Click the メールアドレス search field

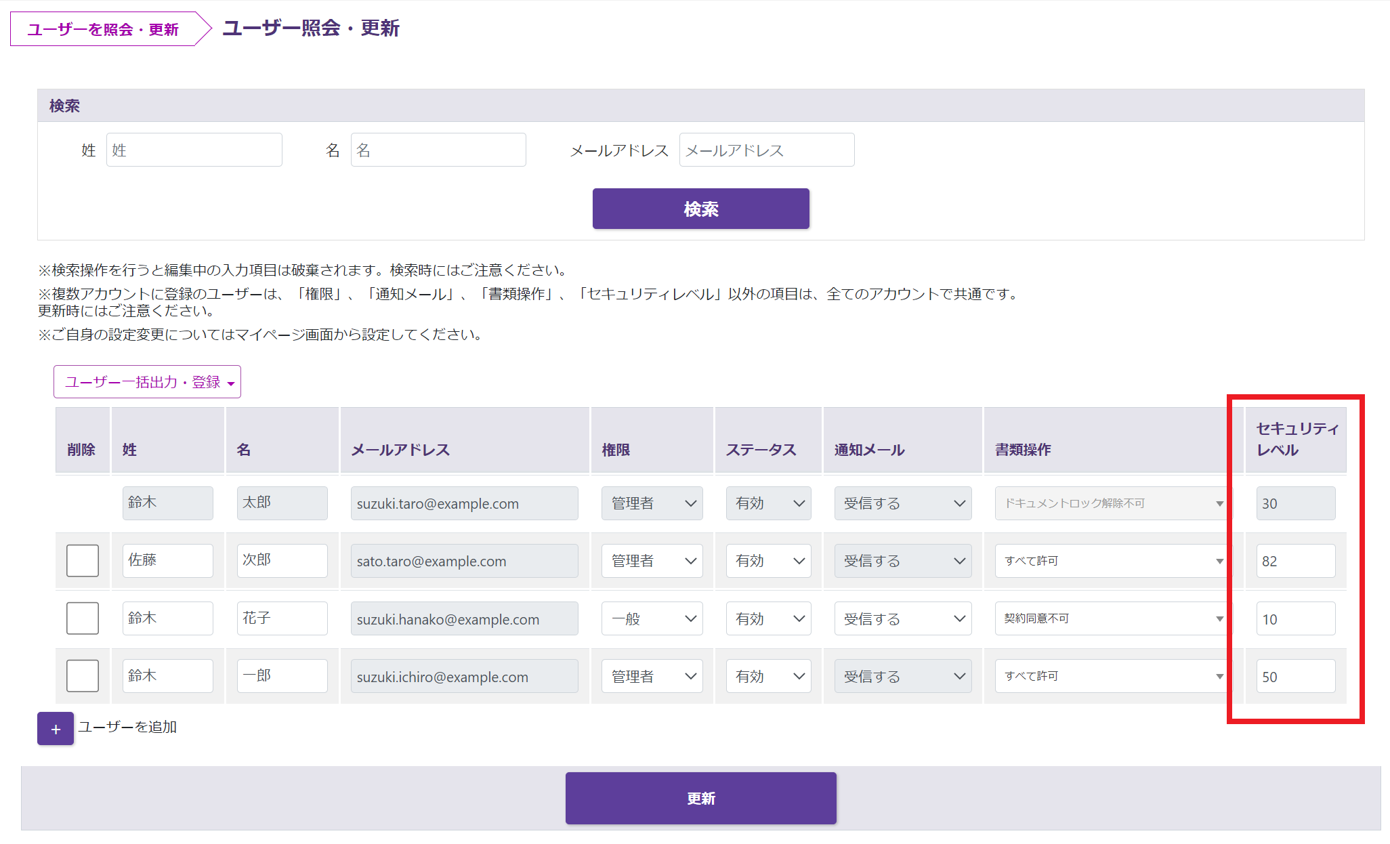click(766, 150)
